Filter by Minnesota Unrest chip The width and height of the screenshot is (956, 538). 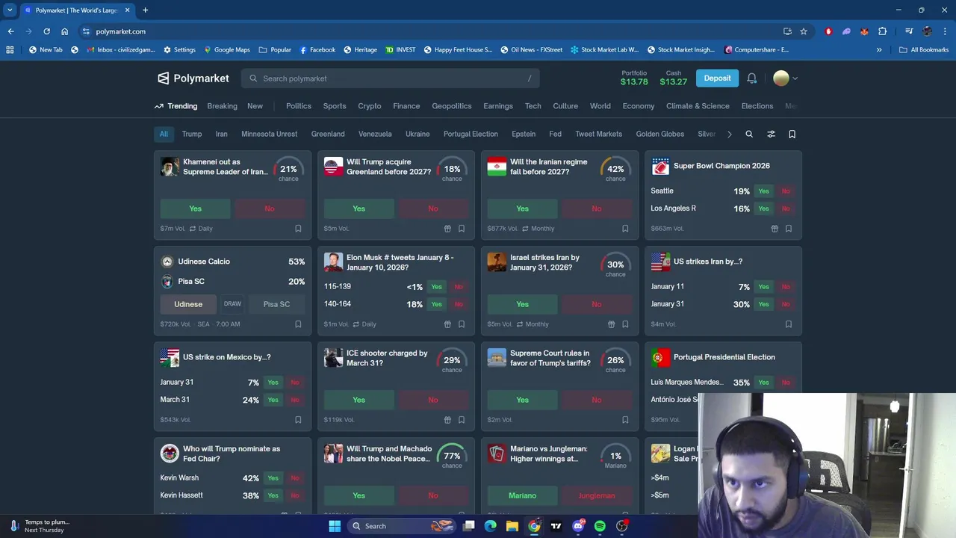pyautogui.click(x=270, y=134)
